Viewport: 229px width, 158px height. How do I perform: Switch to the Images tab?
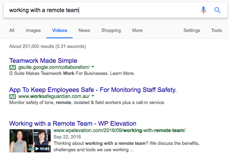click(33, 30)
